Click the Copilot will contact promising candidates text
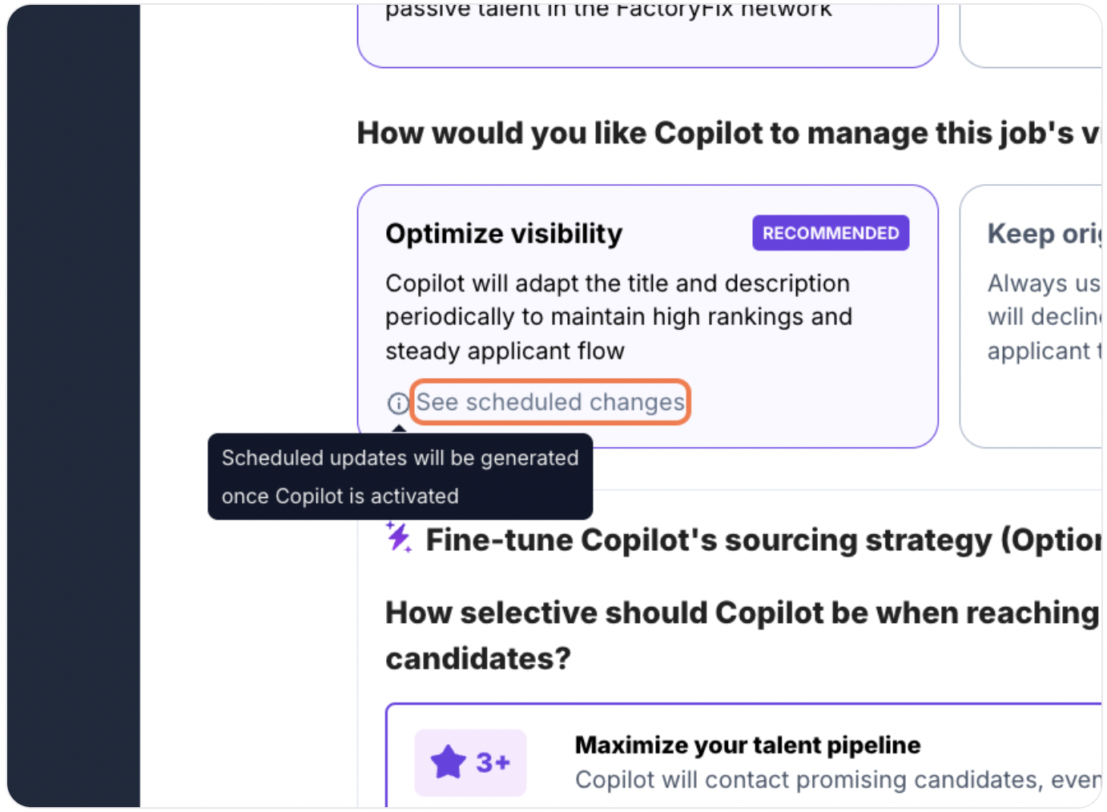The width and height of the screenshot is (1107, 812). [838, 779]
